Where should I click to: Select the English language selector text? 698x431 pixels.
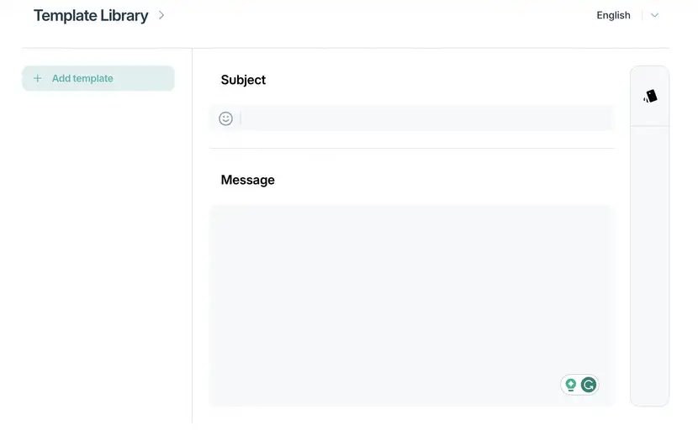[613, 15]
